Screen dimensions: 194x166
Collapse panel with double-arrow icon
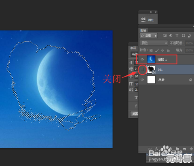151,12
